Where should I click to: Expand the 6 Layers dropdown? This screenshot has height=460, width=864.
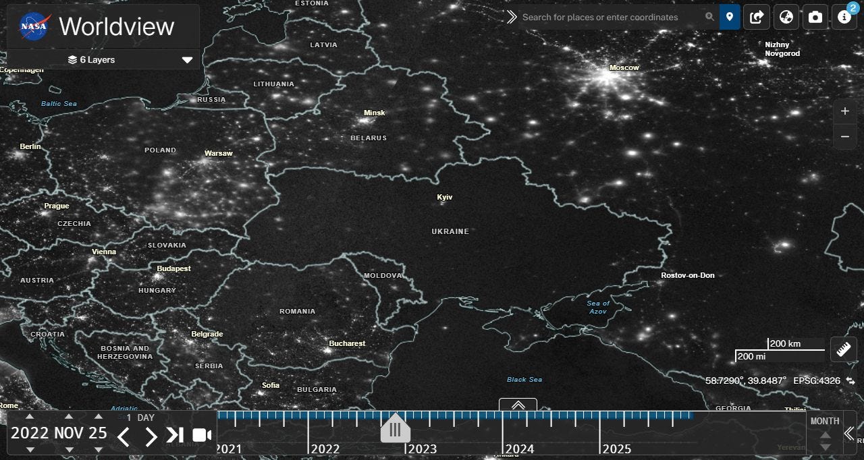point(187,60)
